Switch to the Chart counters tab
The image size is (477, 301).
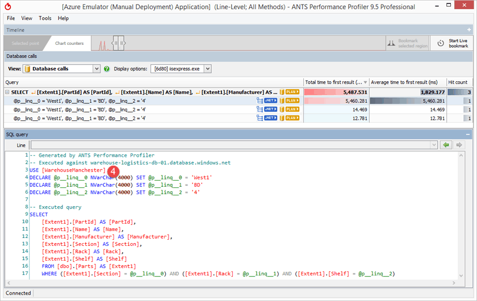click(69, 43)
